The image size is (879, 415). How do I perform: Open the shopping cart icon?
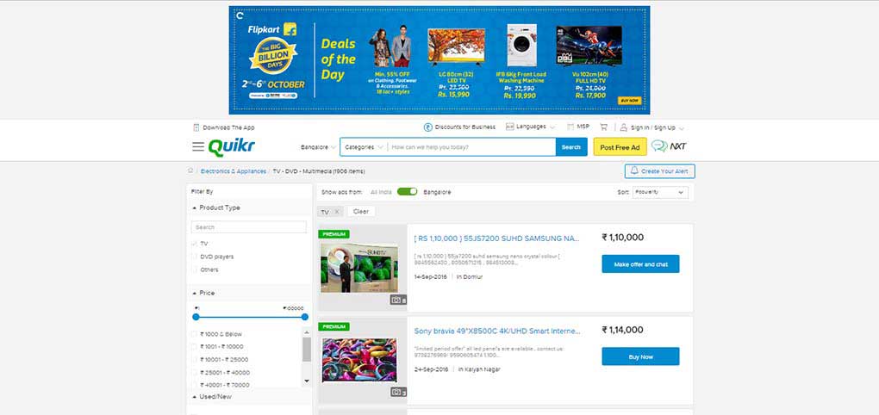[x=604, y=127]
